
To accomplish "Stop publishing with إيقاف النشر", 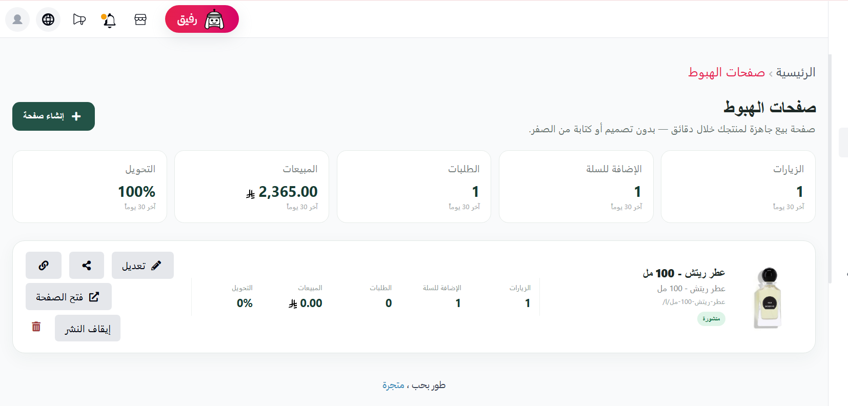I will 88,328.
